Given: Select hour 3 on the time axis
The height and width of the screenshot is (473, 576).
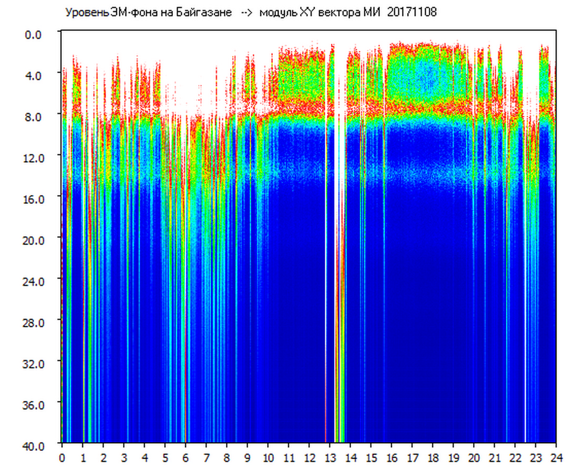Looking at the screenshot, I should 124,457.
